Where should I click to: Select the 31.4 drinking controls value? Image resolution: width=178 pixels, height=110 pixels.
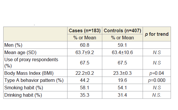point(122,95)
